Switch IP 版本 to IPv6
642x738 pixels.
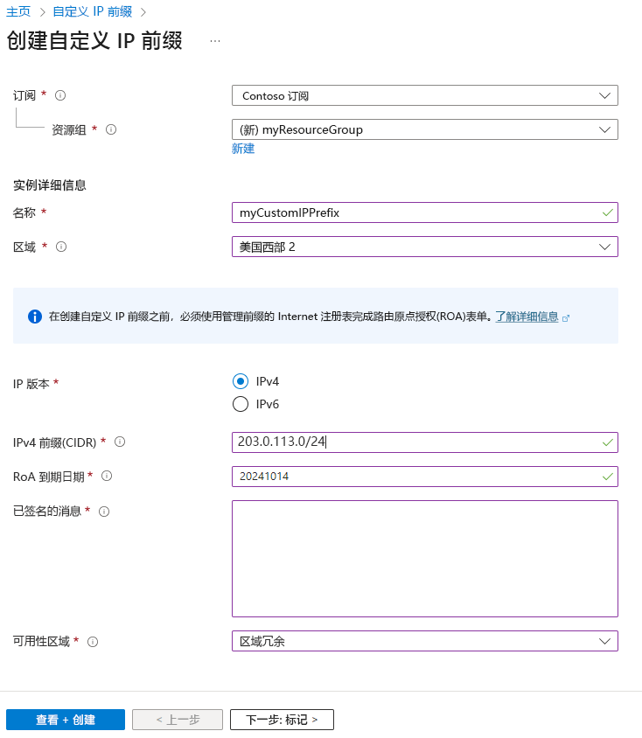tap(240, 404)
